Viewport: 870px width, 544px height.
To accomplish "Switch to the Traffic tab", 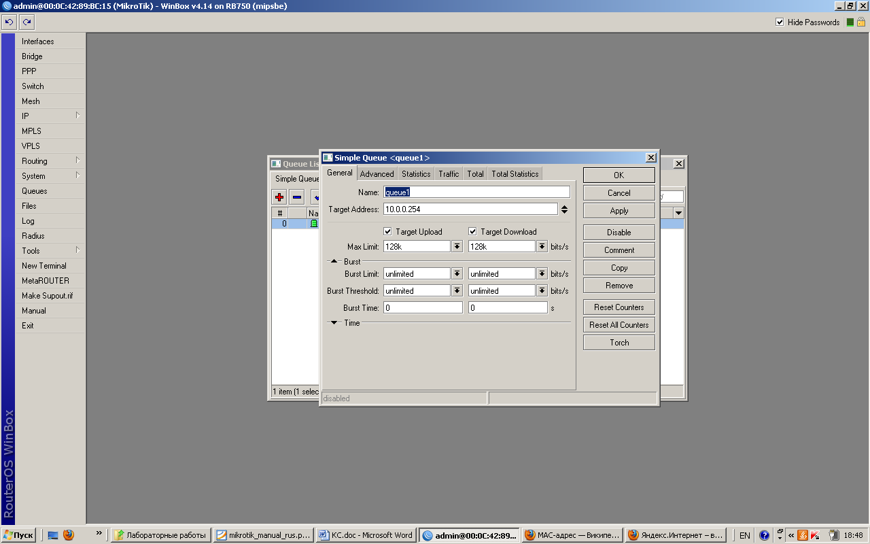I will (449, 174).
